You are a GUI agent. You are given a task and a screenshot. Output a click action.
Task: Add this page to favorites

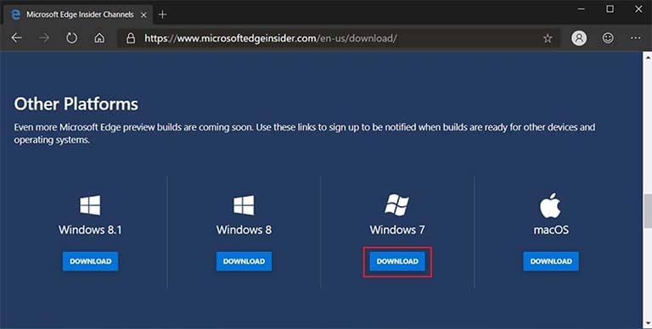(548, 38)
